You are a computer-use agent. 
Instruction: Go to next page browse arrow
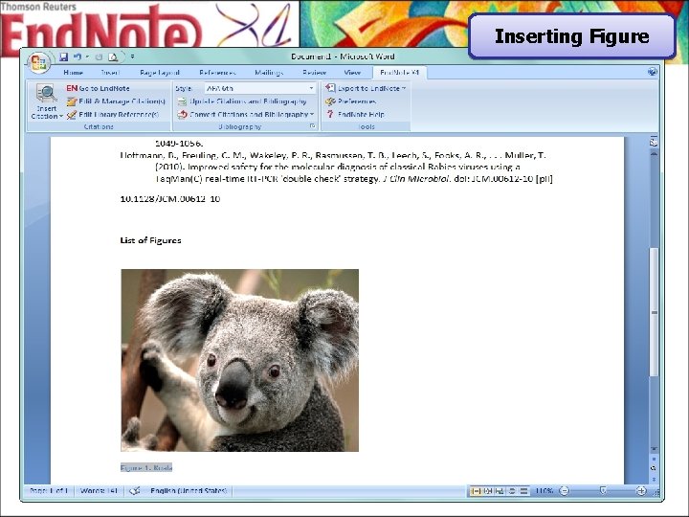click(x=654, y=479)
